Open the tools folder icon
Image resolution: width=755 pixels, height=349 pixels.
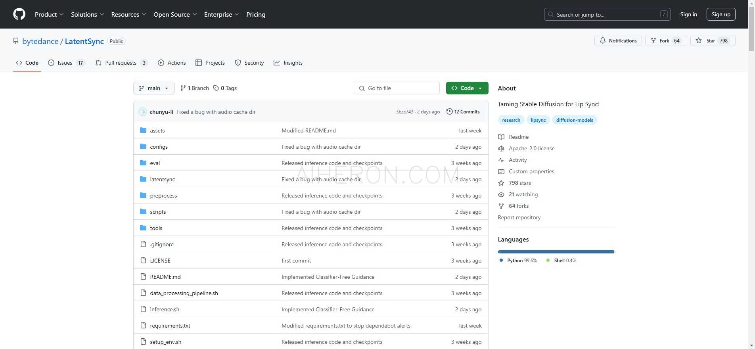(x=143, y=228)
